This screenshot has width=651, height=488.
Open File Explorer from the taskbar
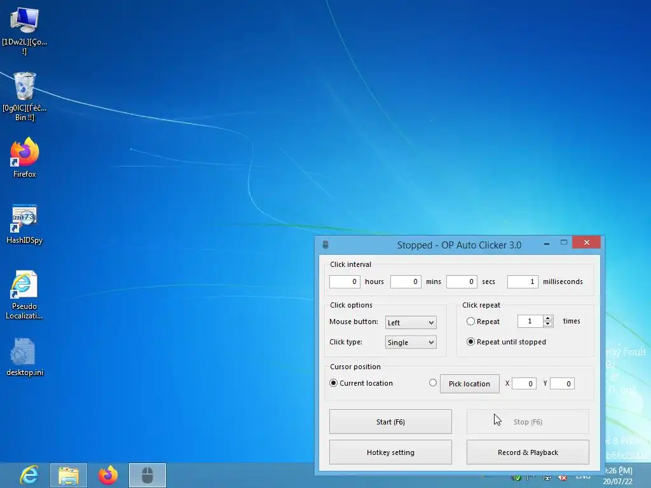[69, 475]
